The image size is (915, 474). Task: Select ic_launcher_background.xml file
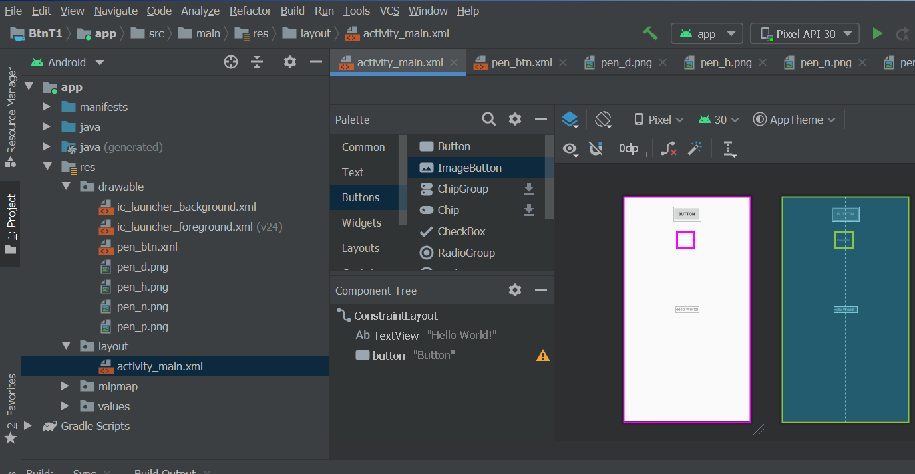tap(186, 207)
